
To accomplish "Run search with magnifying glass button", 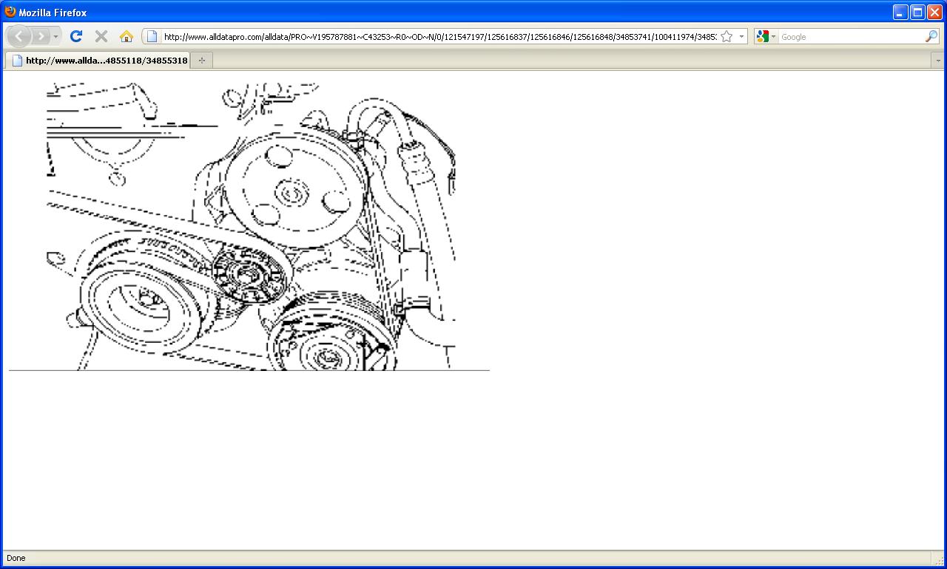I will (931, 36).
